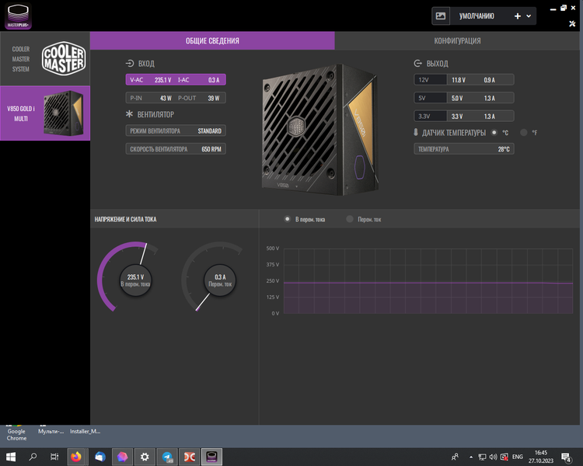583x466 pixels.
Task: Click the V-AC input row
Action: [x=176, y=80]
